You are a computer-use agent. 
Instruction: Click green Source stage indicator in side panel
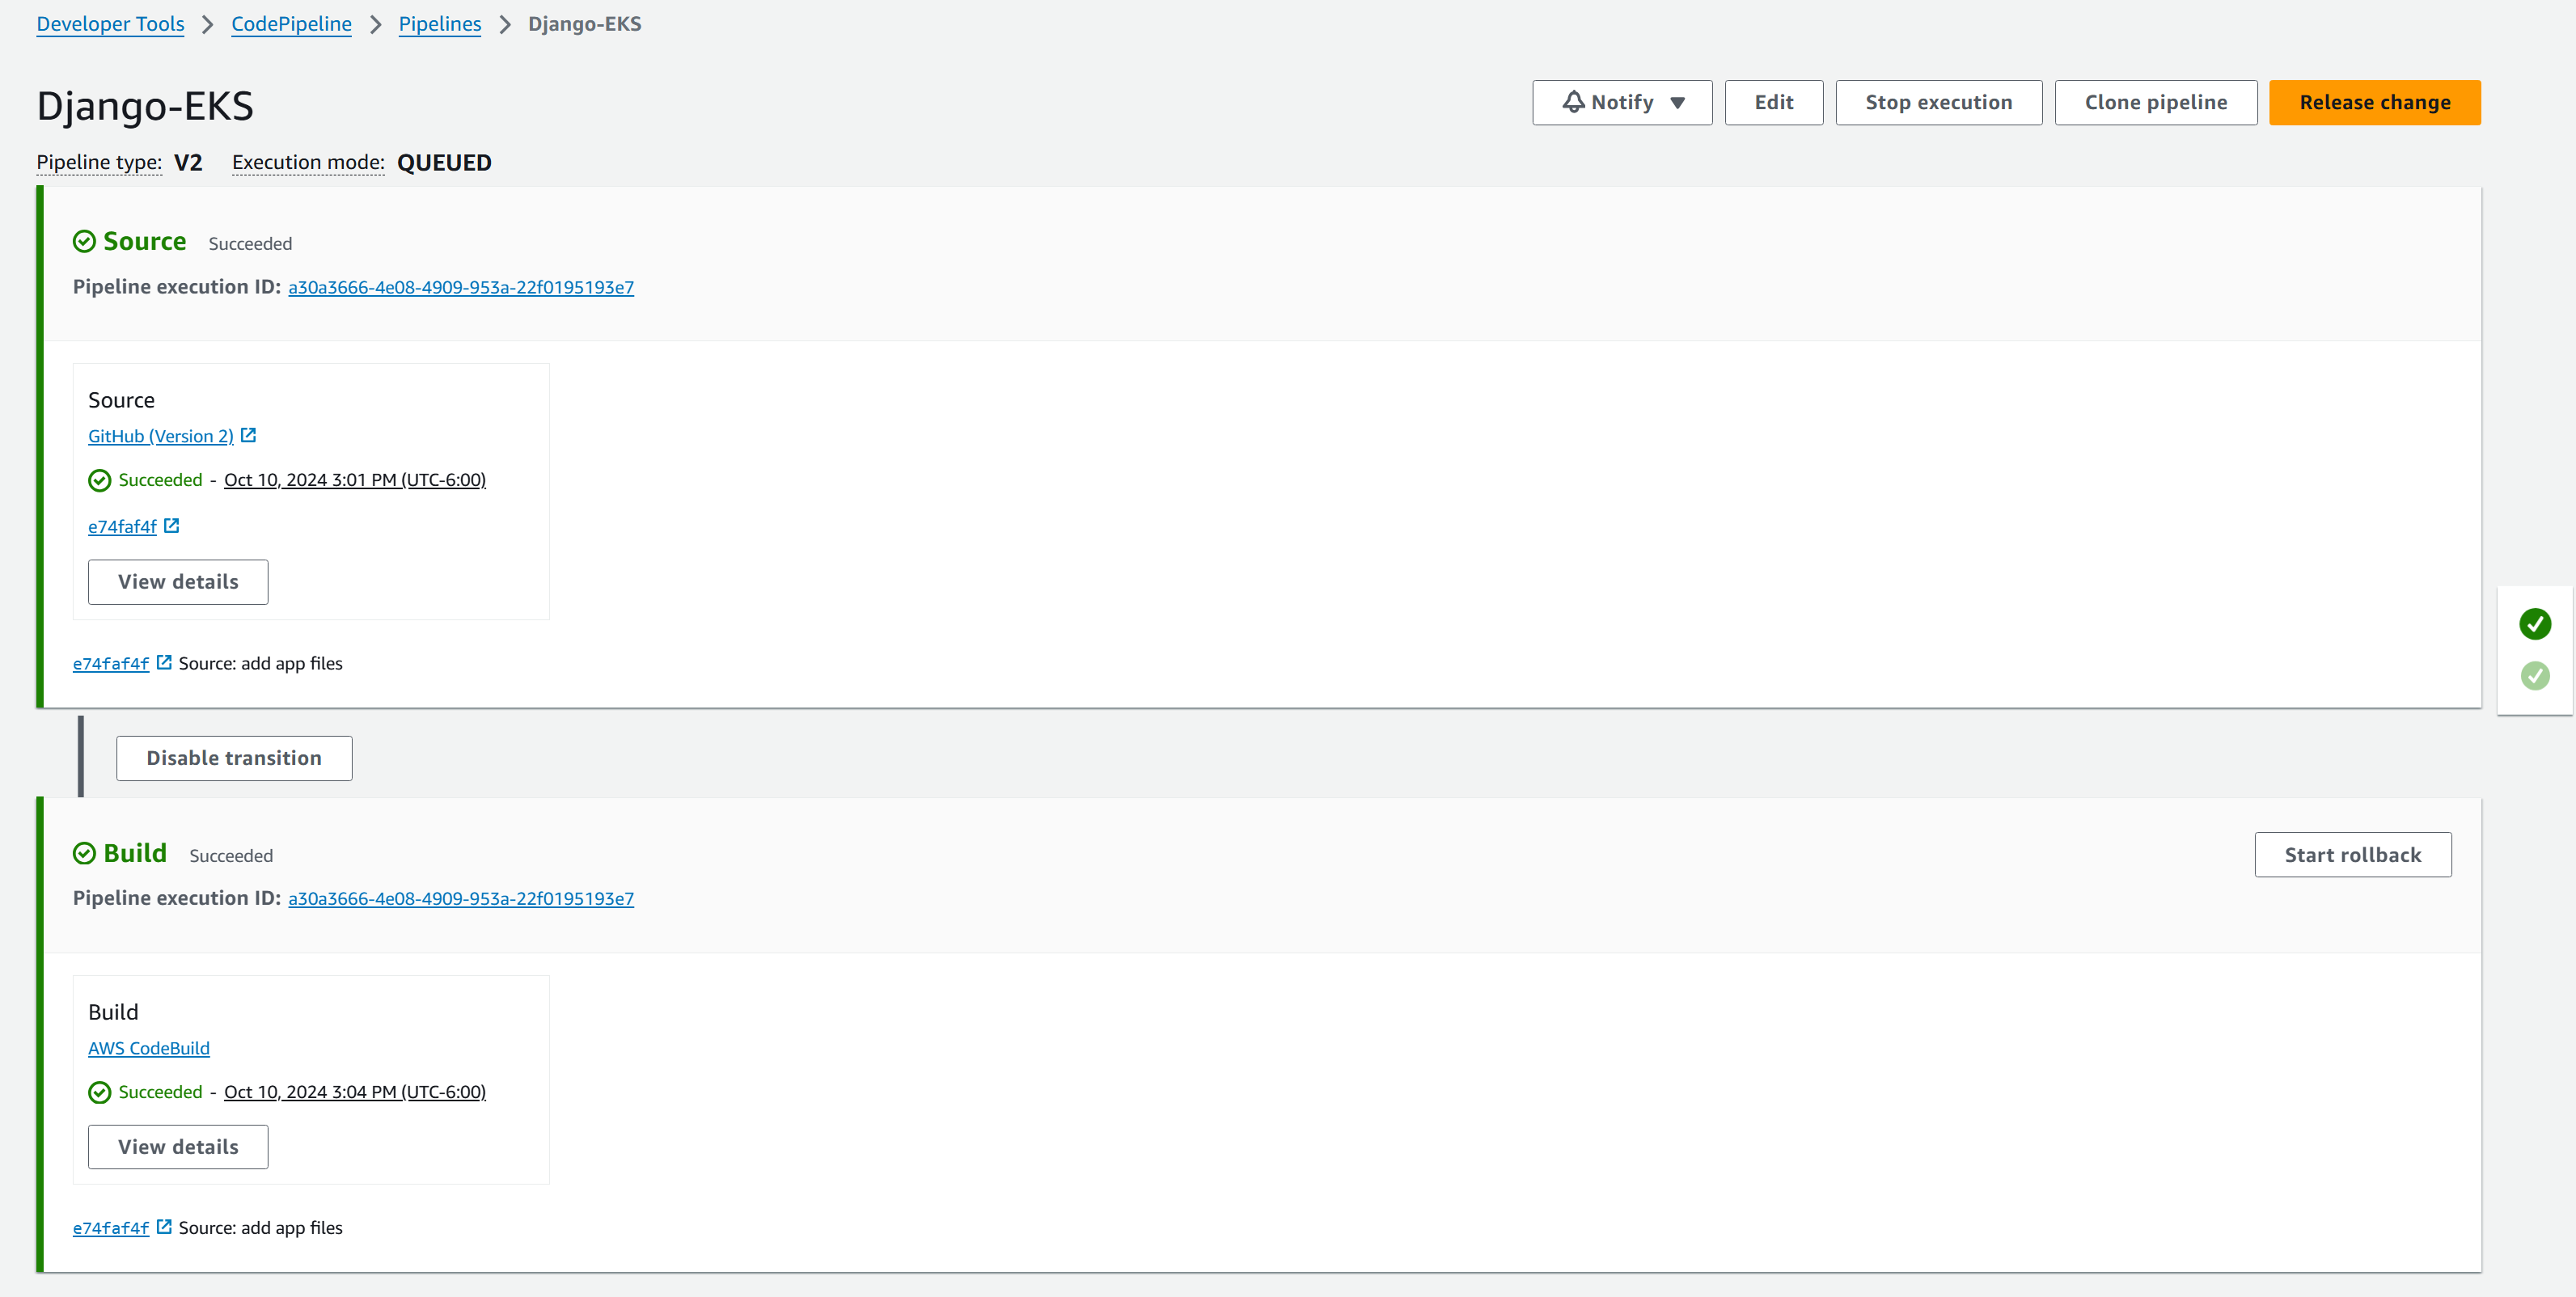[x=2534, y=624]
